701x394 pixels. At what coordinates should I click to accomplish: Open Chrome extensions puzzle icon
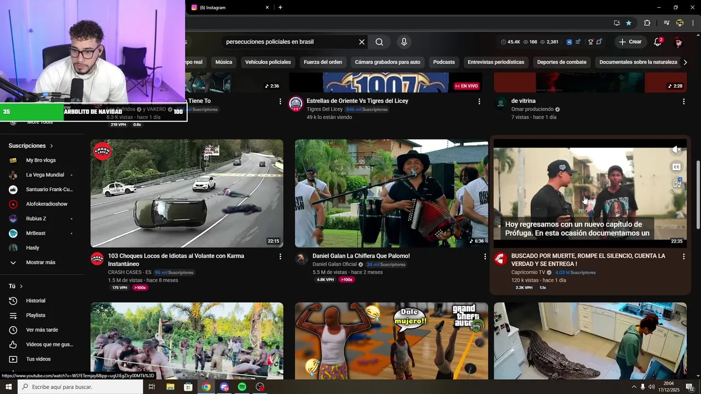coord(647,23)
